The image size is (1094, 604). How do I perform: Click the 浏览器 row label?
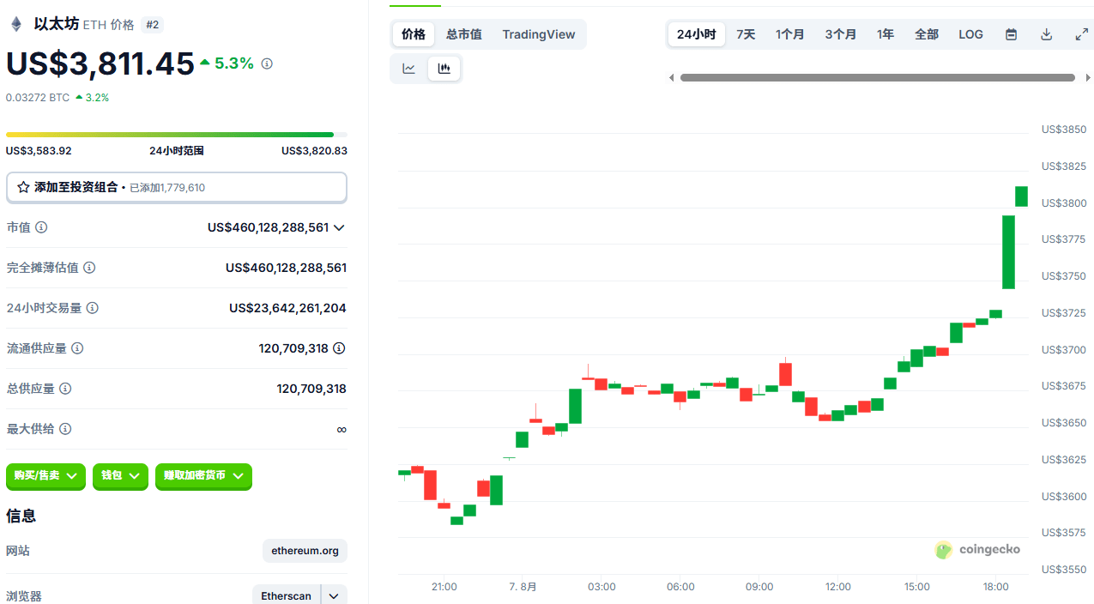(24, 596)
